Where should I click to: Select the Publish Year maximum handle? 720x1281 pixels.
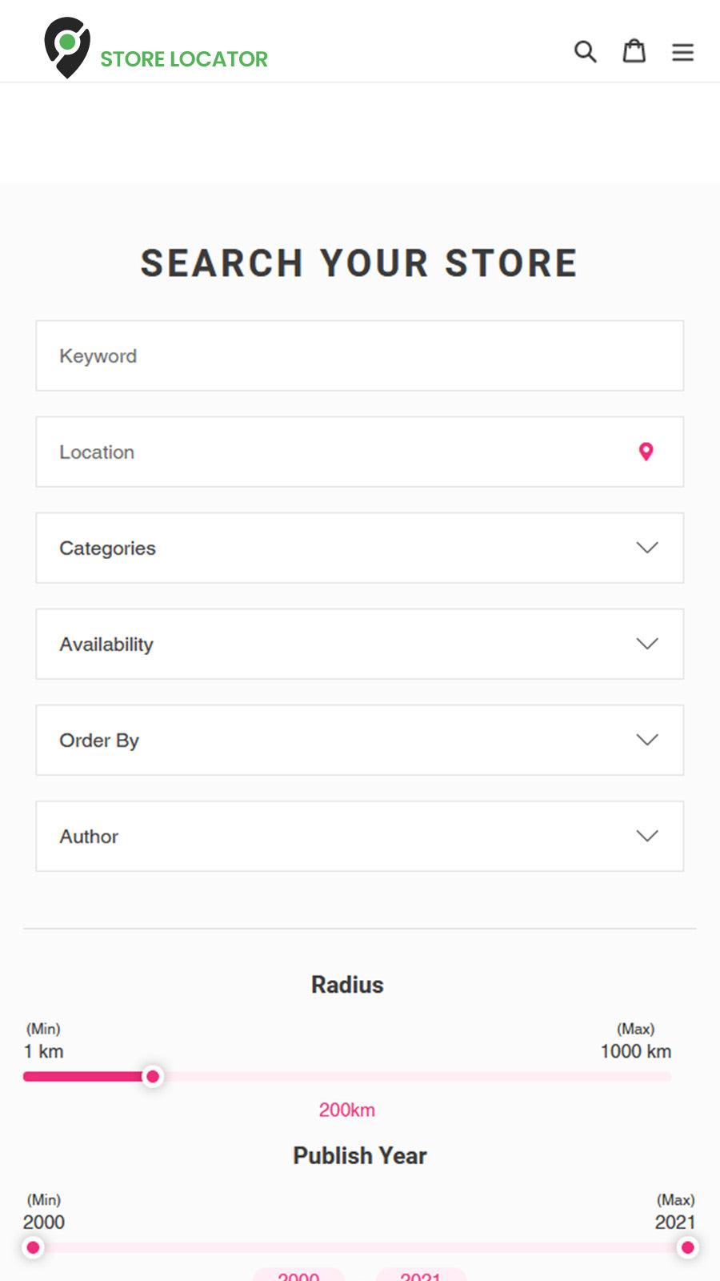(687, 1247)
